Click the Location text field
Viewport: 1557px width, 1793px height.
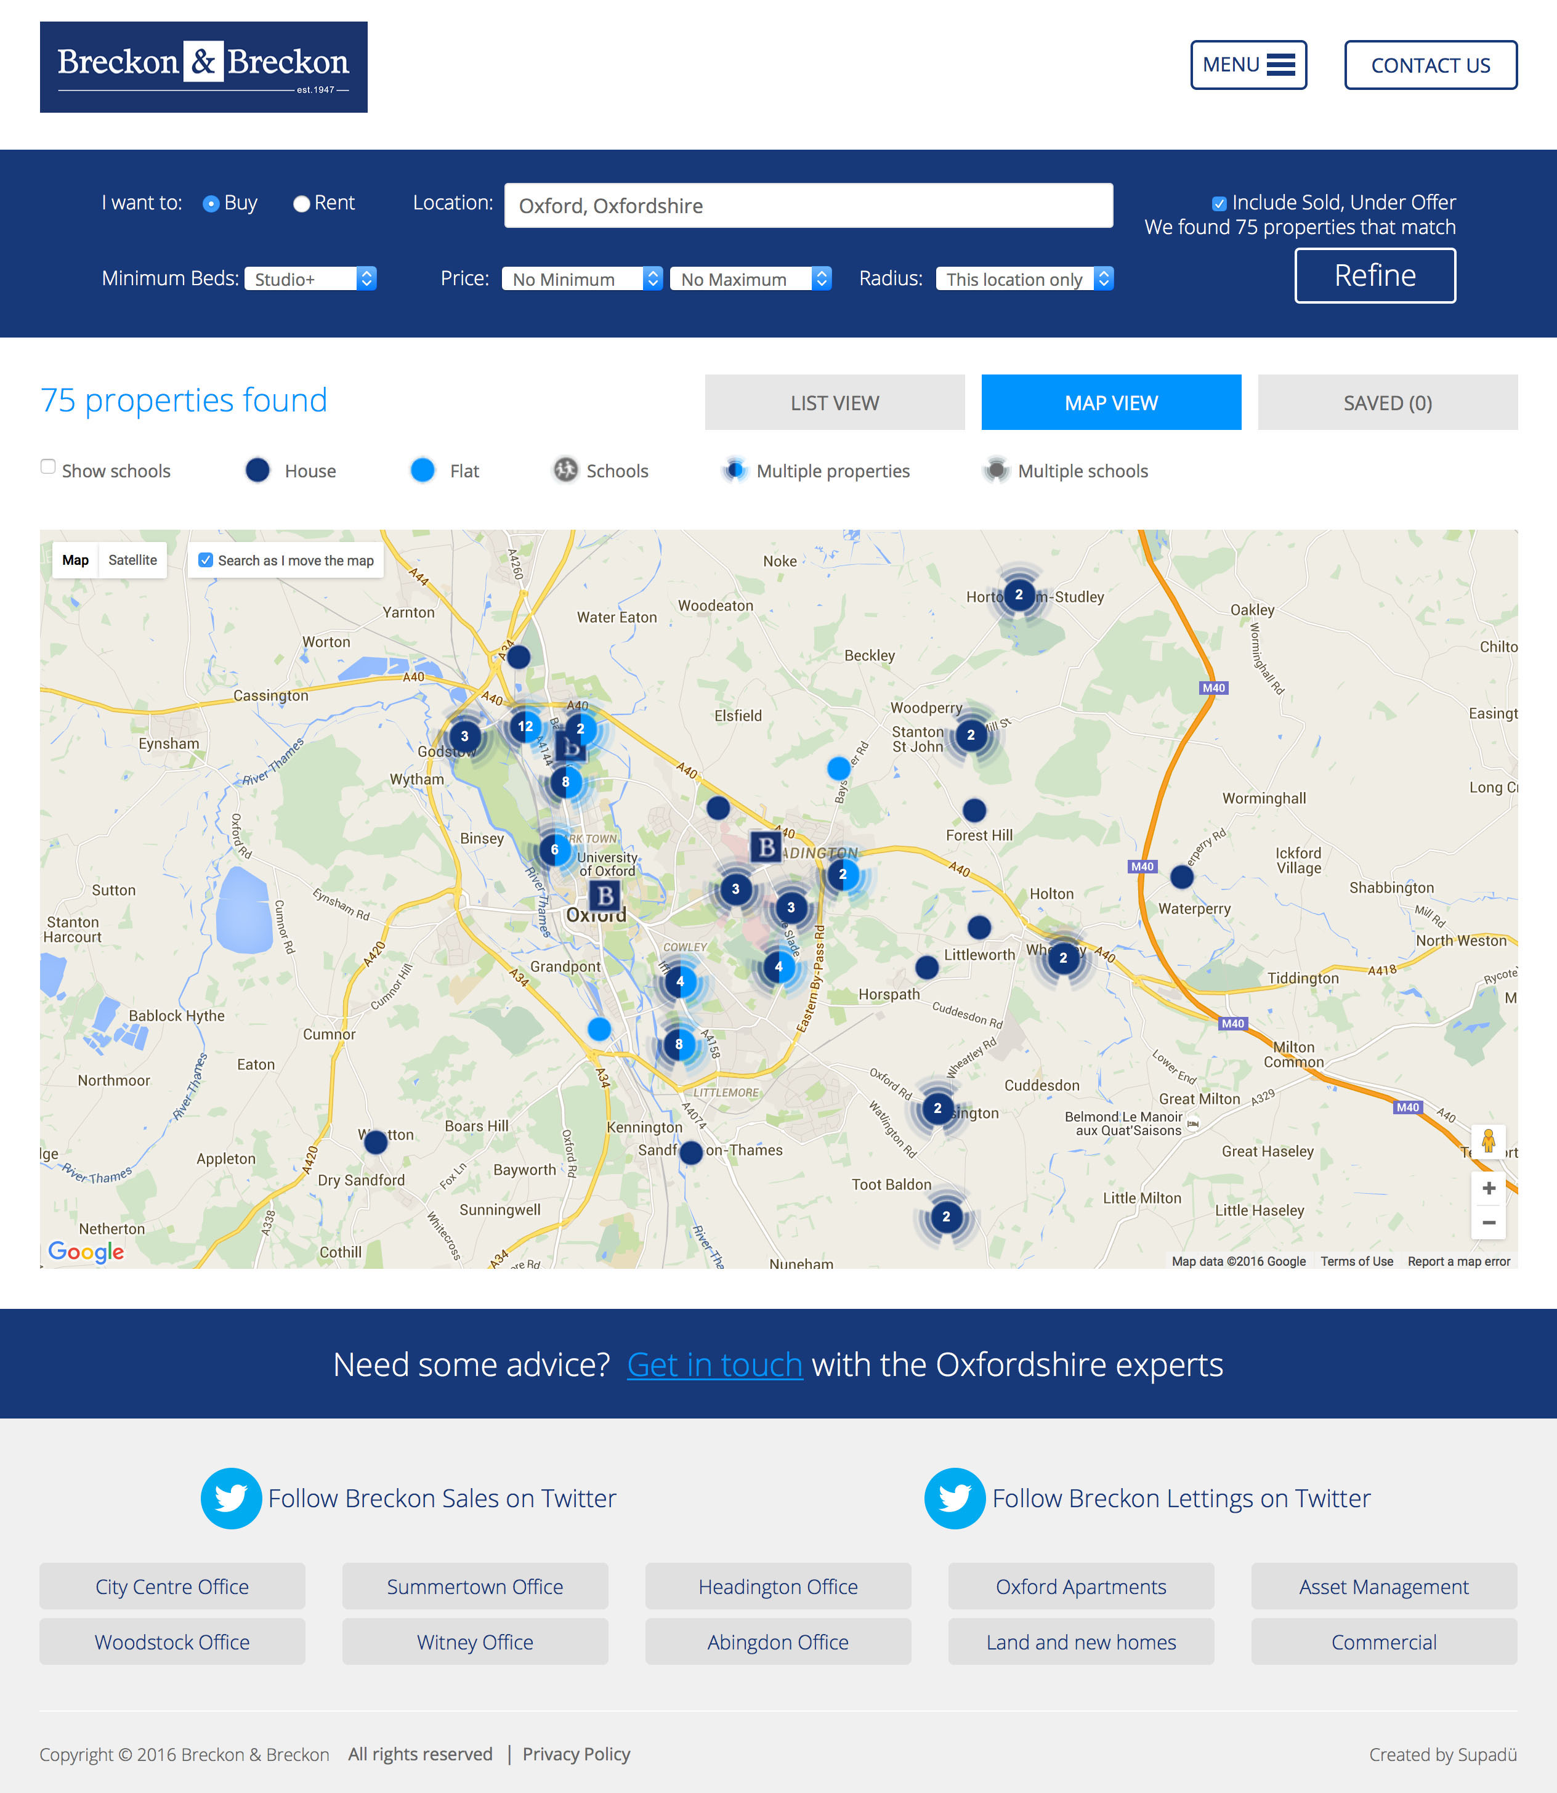click(808, 206)
